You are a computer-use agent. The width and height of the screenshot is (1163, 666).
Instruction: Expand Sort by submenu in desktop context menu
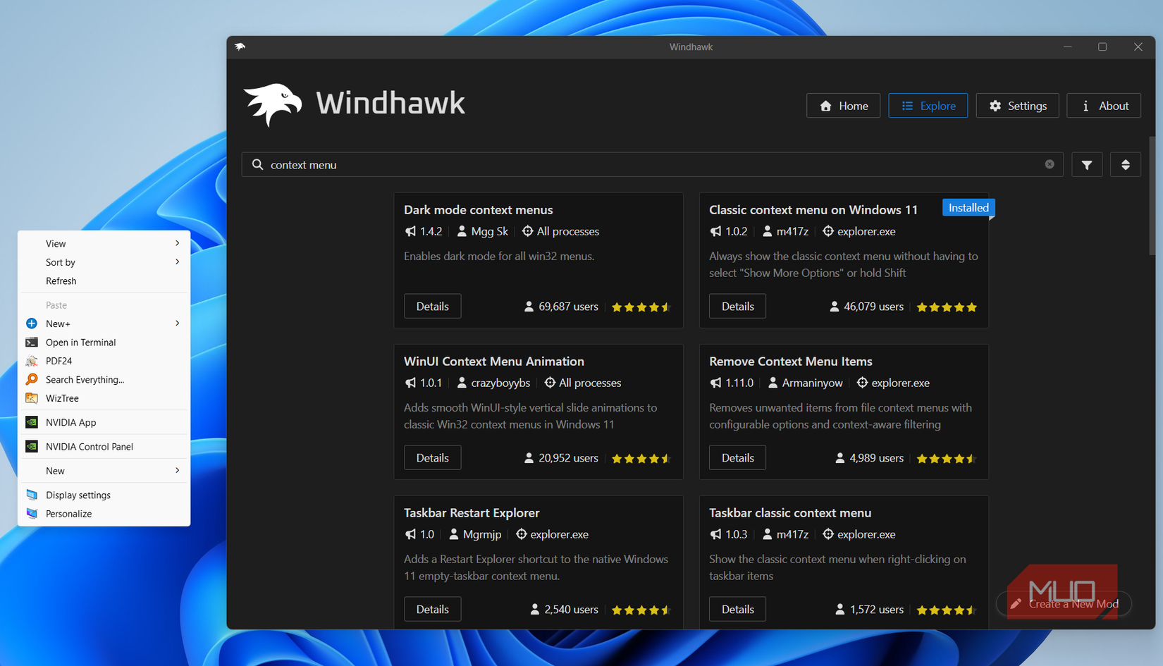pyautogui.click(x=104, y=262)
